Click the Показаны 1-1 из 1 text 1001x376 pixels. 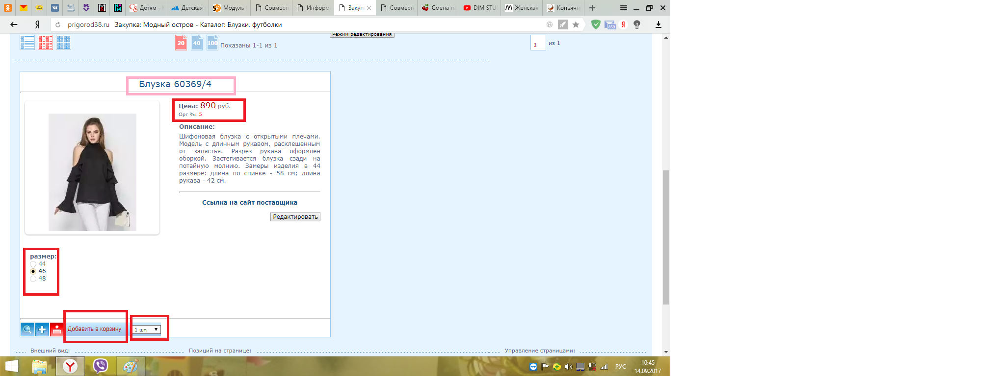tap(249, 46)
